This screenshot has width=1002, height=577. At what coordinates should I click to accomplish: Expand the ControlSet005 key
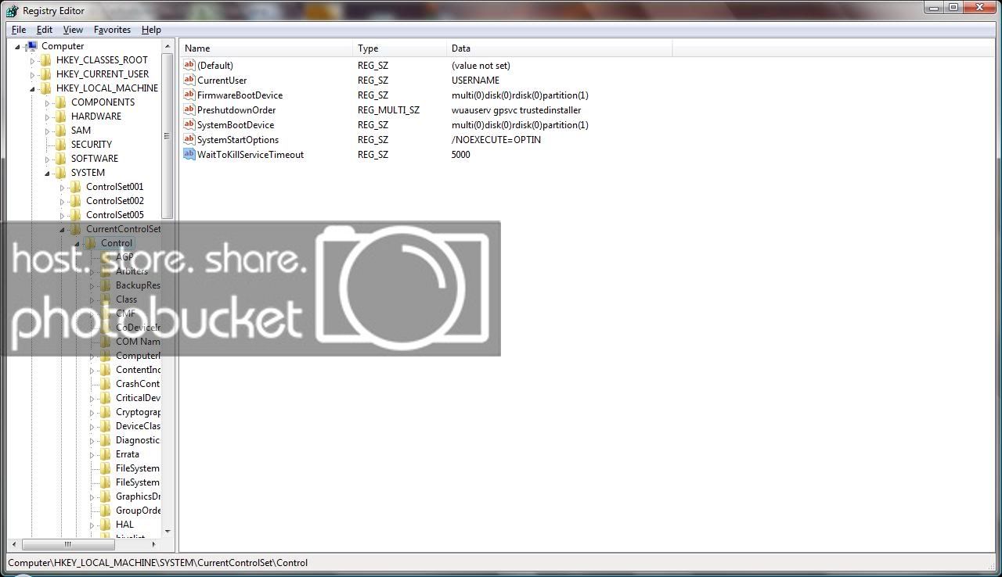pos(62,216)
